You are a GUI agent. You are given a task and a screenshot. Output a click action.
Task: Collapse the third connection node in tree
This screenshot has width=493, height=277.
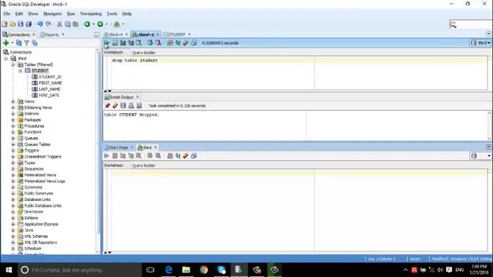coord(6,58)
